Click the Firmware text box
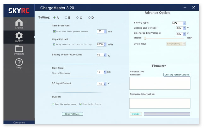The height and width of the screenshot is (130, 205). (x=160, y=83)
